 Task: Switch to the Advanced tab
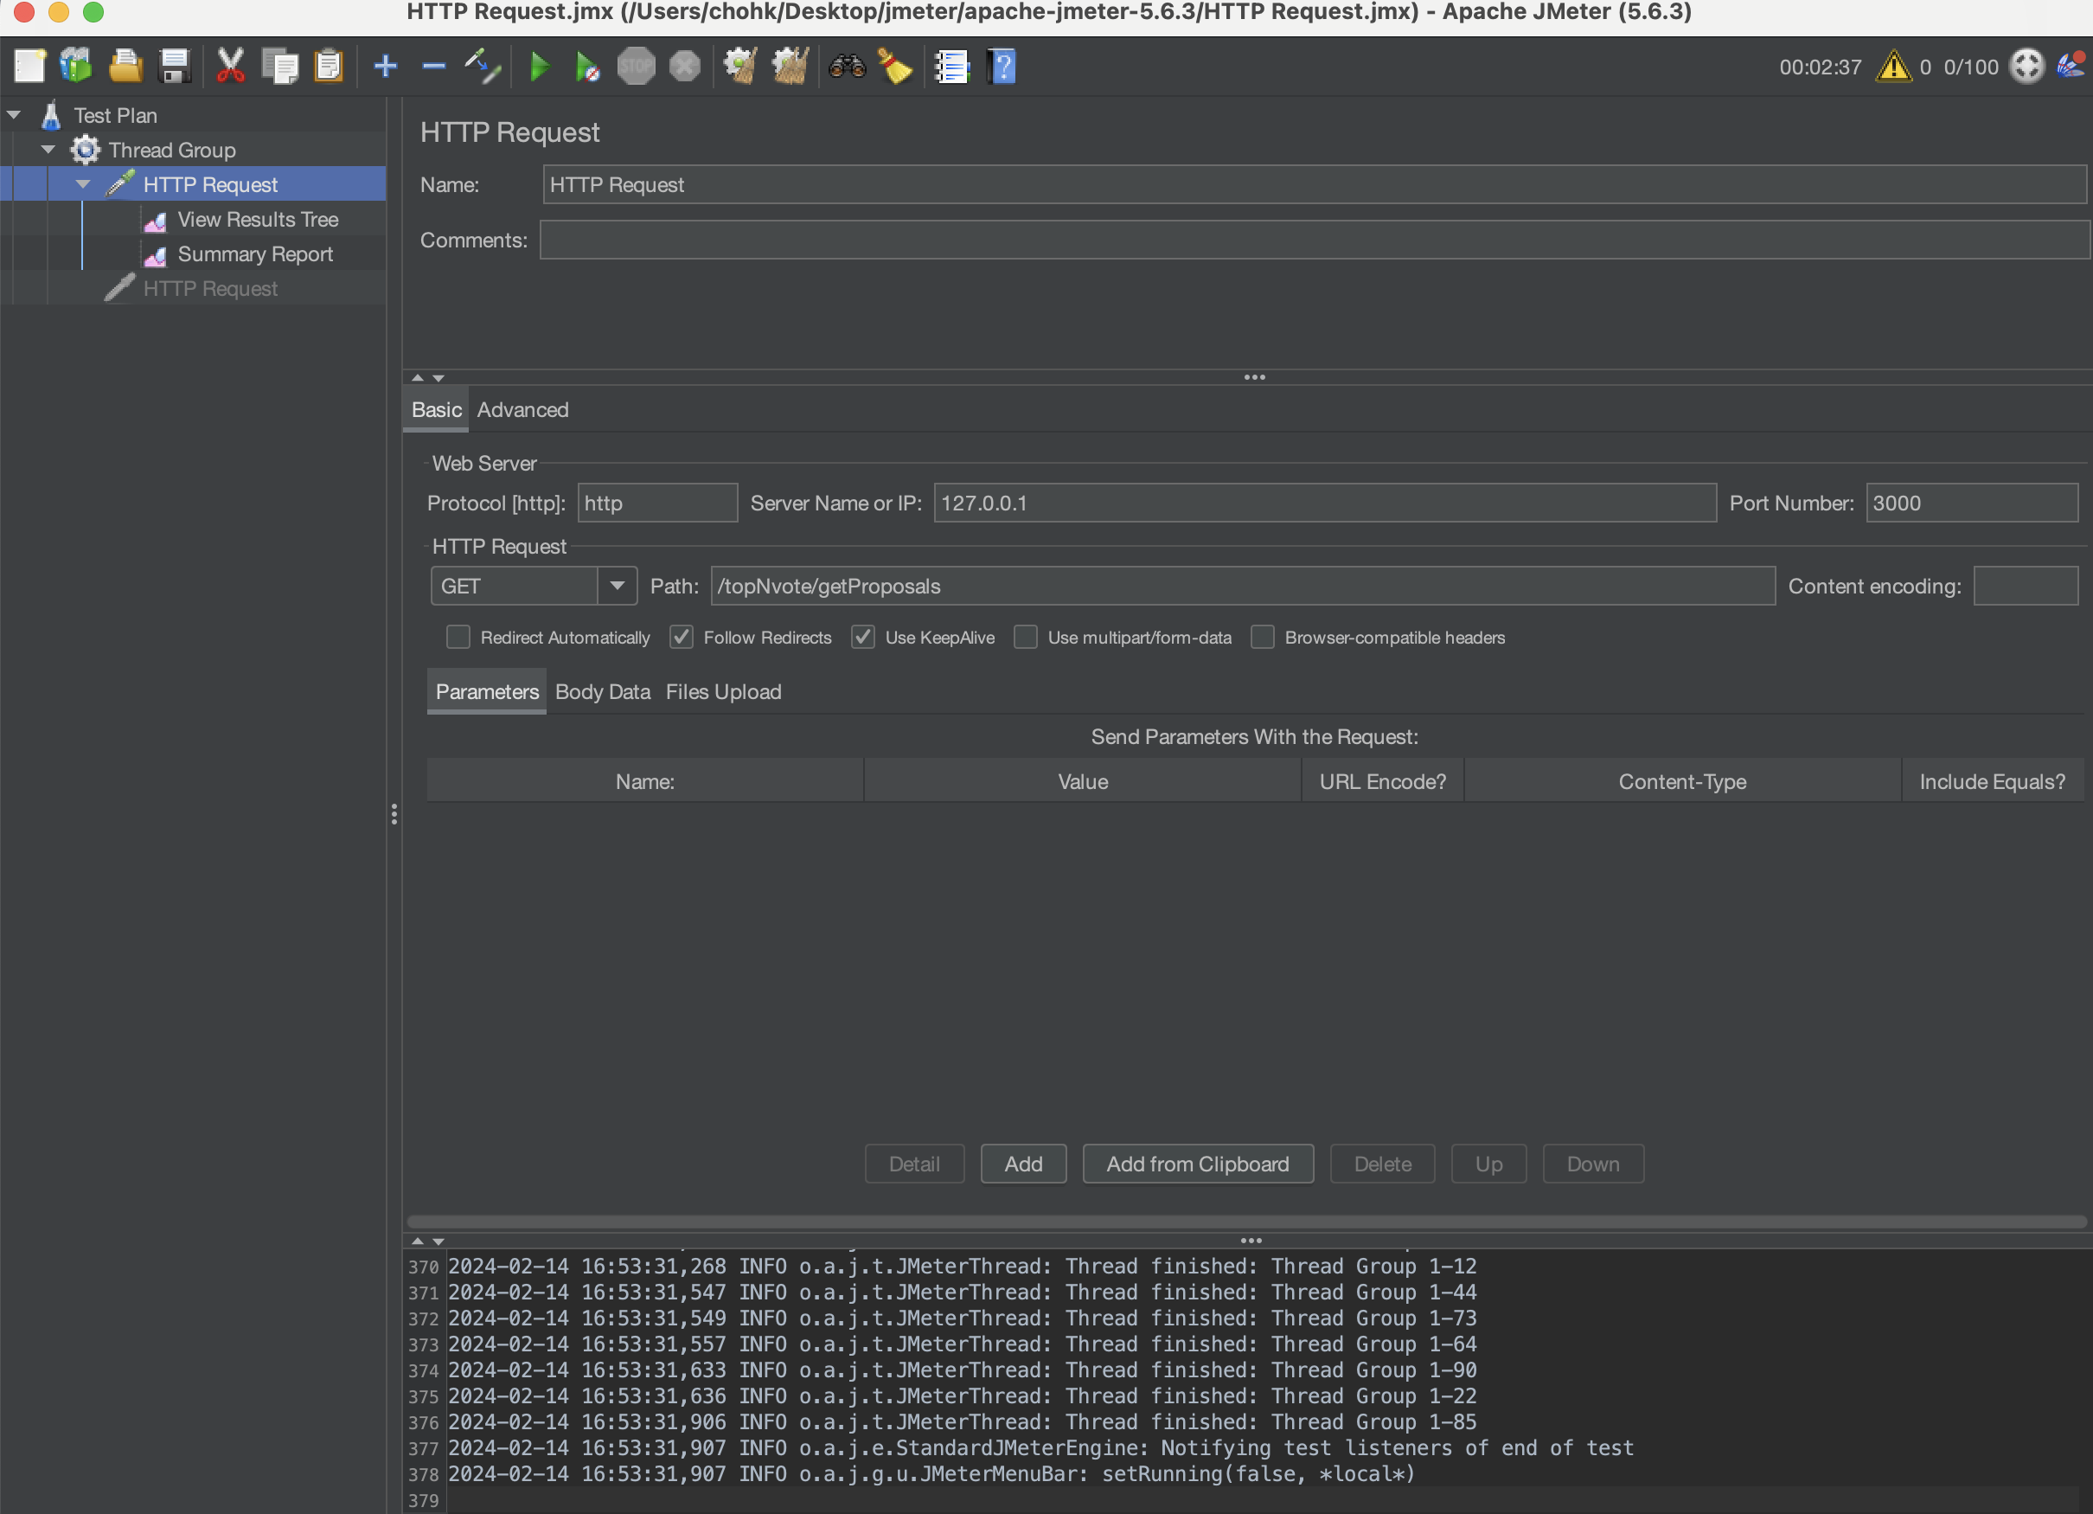click(522, 410)
